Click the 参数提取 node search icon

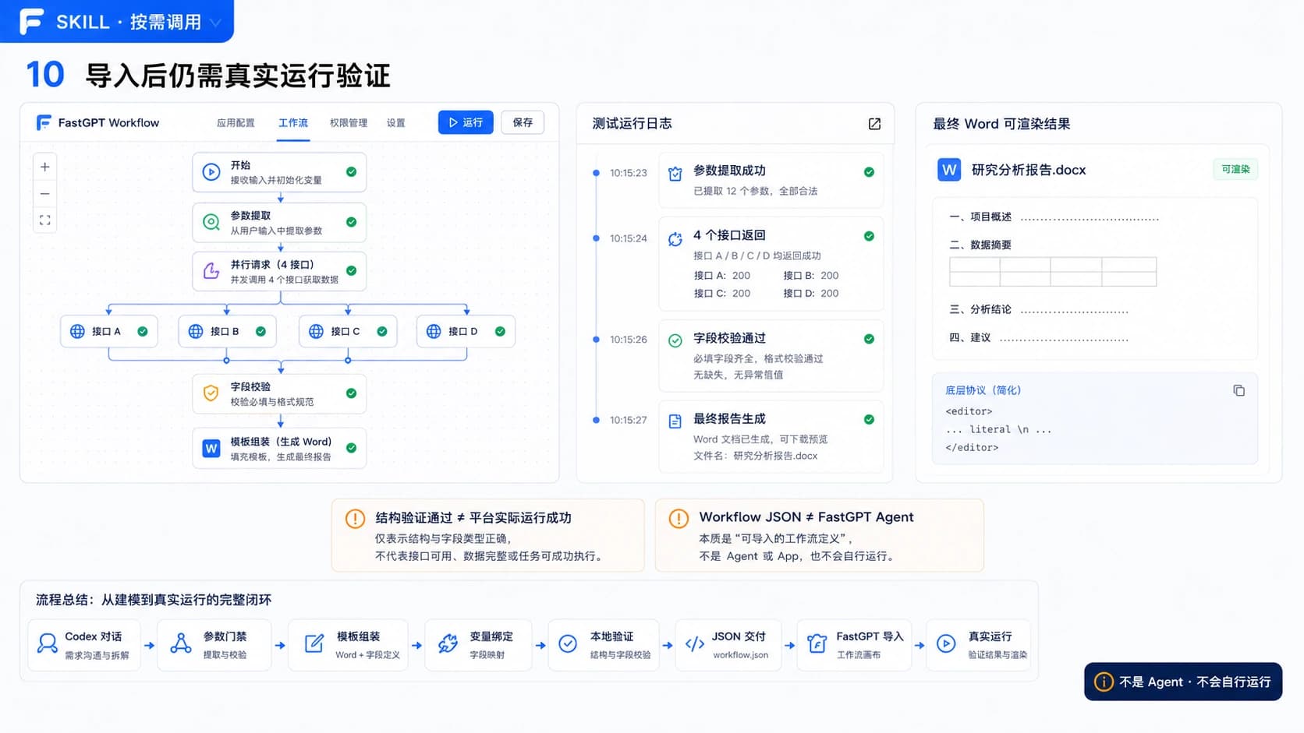click(211, 222)
